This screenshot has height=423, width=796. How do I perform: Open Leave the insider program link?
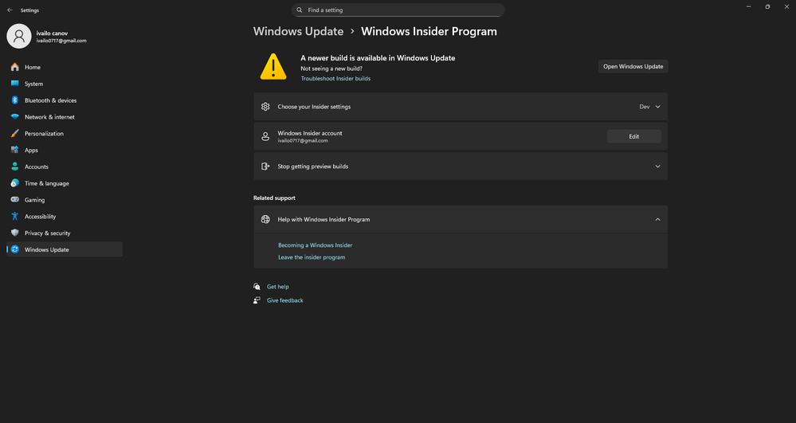pos(312,257)
